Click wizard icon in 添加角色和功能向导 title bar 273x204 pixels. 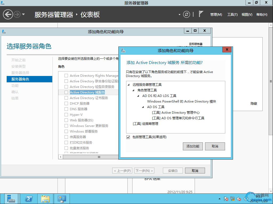tap(4, 32)
